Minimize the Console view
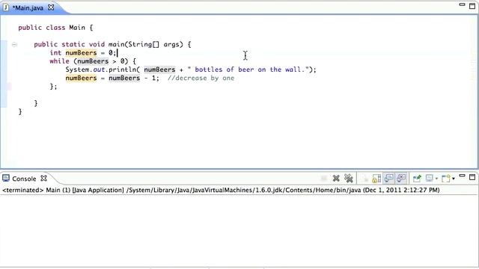This screenshot has width=479, height=269. click(463, 176)
